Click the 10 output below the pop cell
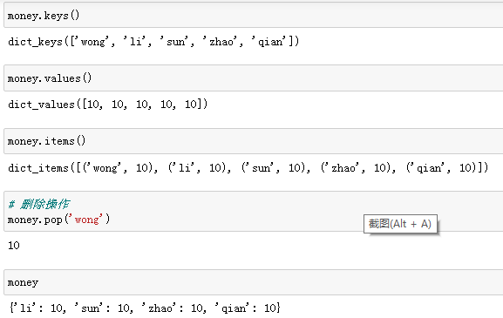Image resolution: width=503 pixels, height=318 pixels. point(14,246)
